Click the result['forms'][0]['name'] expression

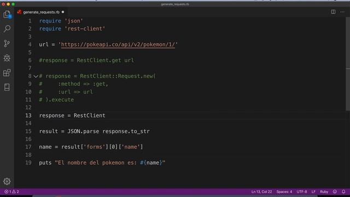(102, 147)
